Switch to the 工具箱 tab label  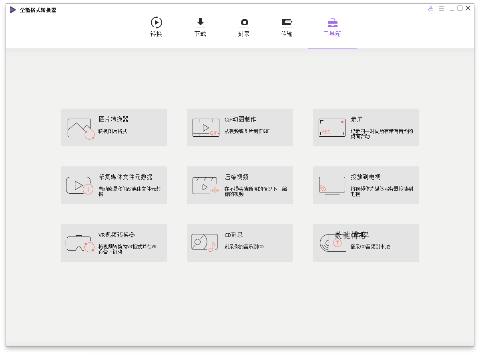pyautogui.click(x=332, y=34)
